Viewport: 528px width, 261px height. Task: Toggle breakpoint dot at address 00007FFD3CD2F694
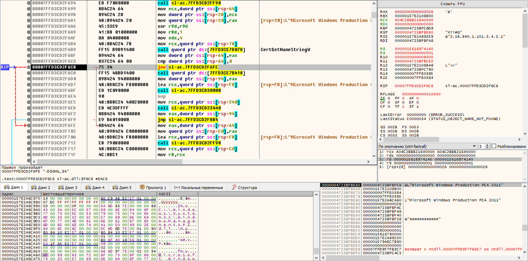pos(28,3)
